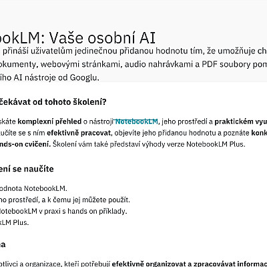Click bold "konk" at the right edge
This screenshot has height=267, width=267.
(259, 133)
